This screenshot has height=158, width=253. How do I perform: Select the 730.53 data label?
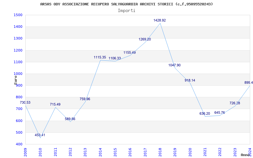(x=25, y=102)
